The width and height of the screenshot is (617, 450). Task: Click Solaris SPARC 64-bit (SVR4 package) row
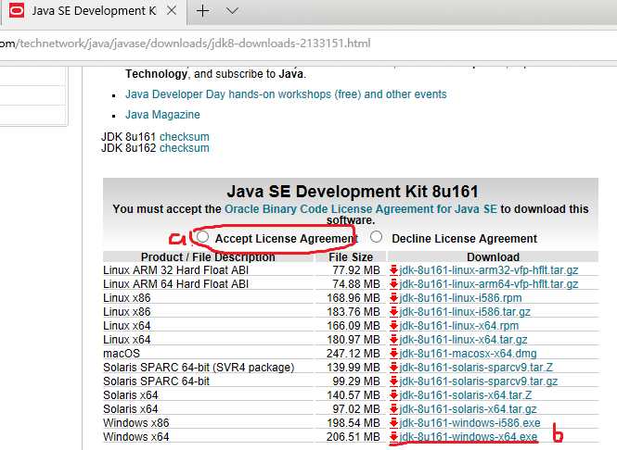[x=199, y=368]
